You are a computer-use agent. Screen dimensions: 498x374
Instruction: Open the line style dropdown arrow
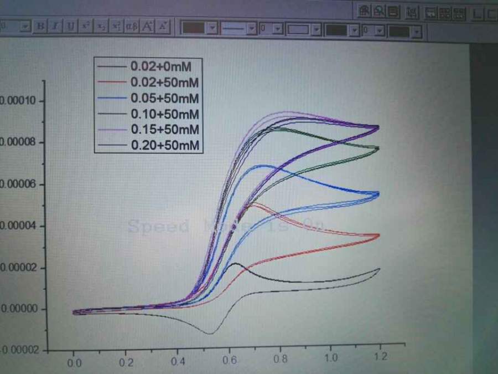(252, 29)
